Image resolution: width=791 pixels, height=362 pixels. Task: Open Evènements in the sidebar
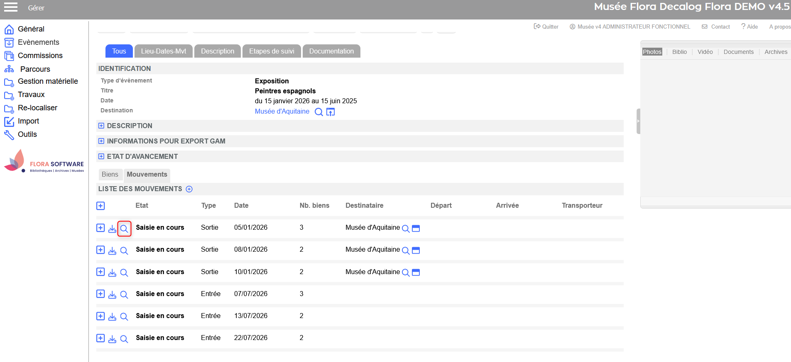[x=38, y=42]
